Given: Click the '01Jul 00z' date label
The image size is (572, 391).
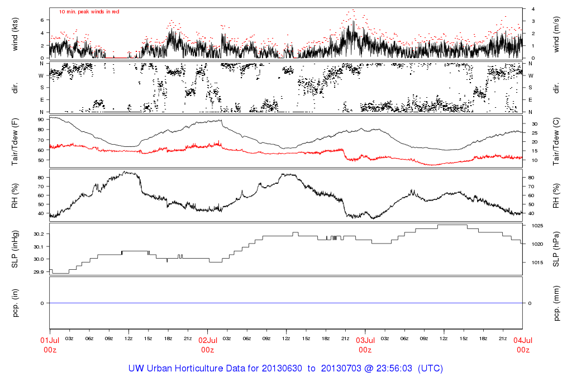Looking at the screenshot, I should (x=50, y=345).
